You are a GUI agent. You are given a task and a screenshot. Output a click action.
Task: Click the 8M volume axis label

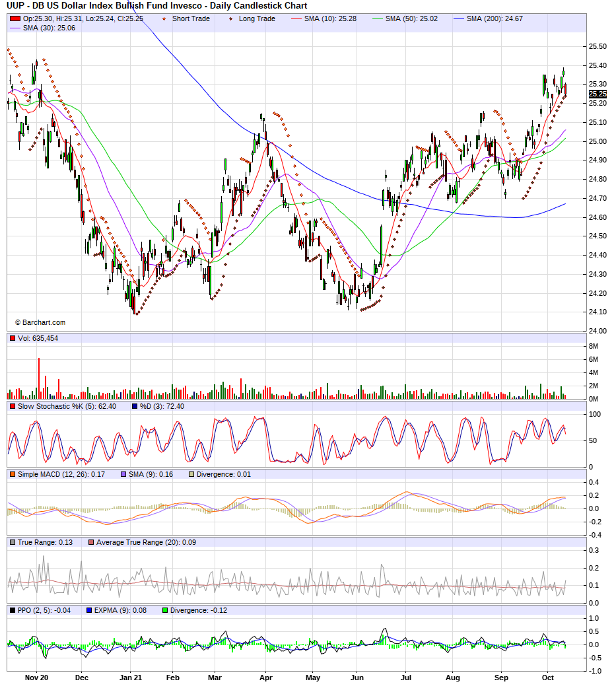point(594,346)
